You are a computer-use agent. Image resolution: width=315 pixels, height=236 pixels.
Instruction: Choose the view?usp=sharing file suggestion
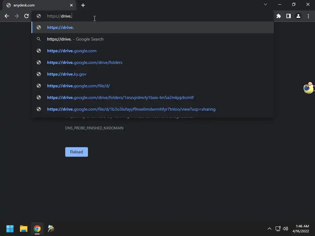153,109
